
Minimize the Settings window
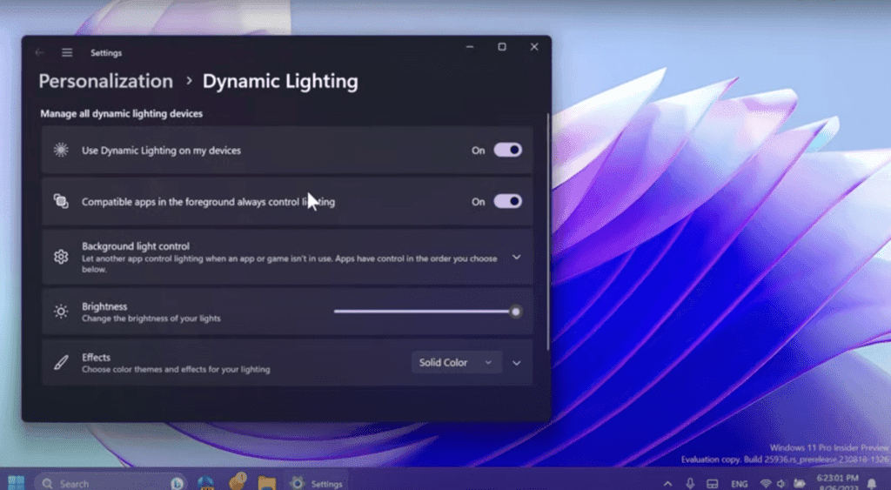point(469,47)
